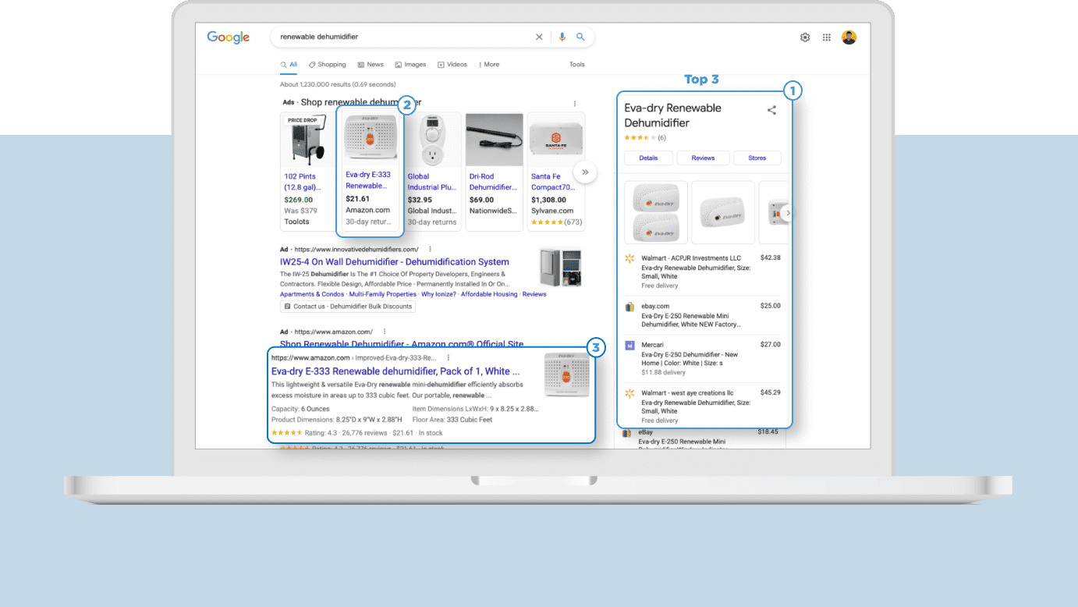Screen dimensions: 1078x607
Task: Open the Google apps grid icon
Action: pyautogui.click(x=827, y=37)
